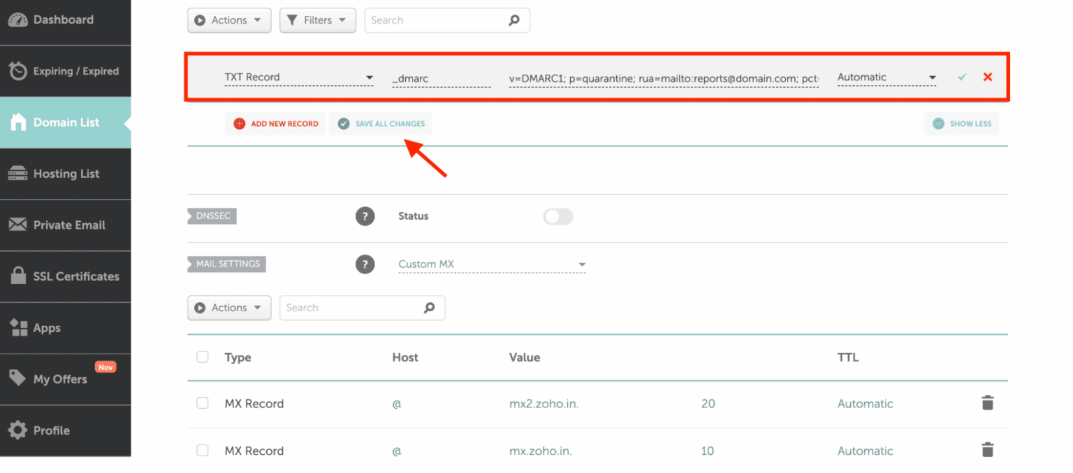Check the mx.zoho.in record checkbox
The image size is (1073, 473).
202,450
